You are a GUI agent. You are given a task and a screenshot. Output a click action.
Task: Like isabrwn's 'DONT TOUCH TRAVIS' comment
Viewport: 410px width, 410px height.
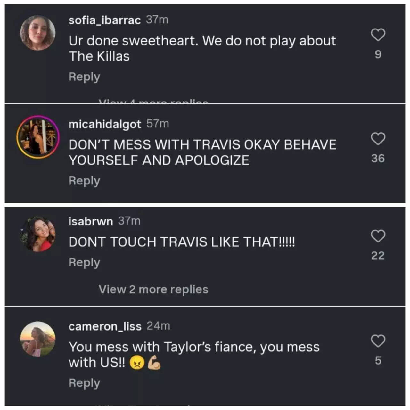tap(379, 236)
